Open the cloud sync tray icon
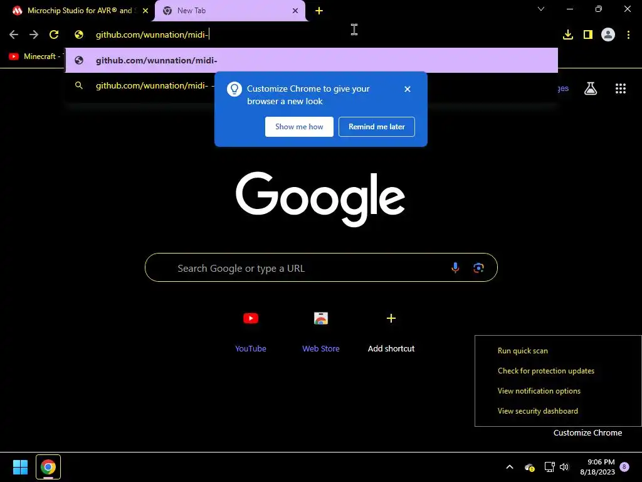 [x=529, y=467]
